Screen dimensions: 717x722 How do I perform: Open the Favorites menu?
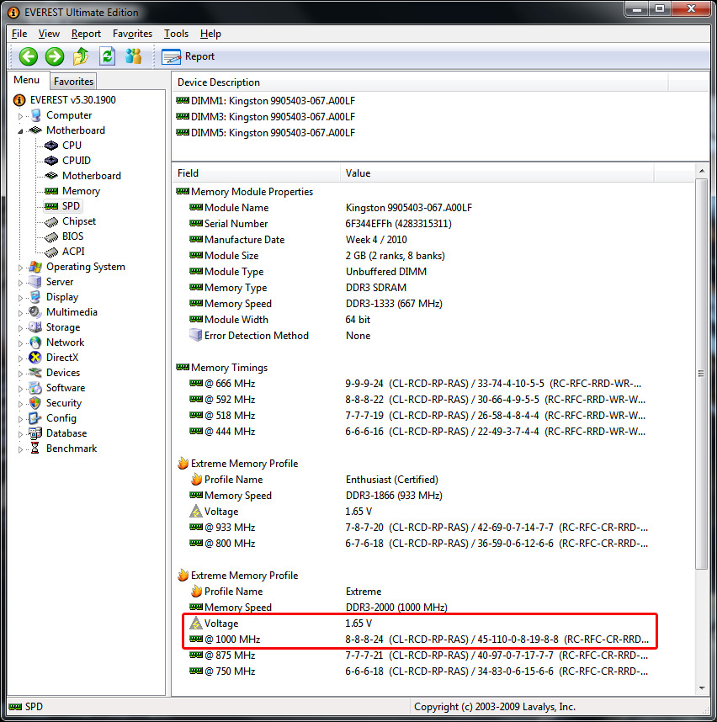[132, 34]
